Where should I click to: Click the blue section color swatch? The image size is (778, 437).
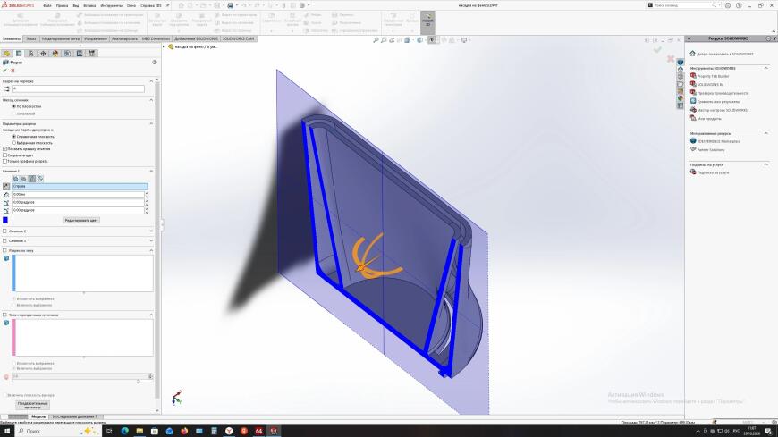5,220
